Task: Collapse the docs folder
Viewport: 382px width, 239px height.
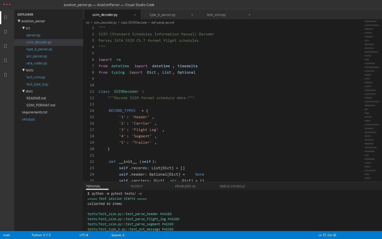Action: [x=24, y=91]
